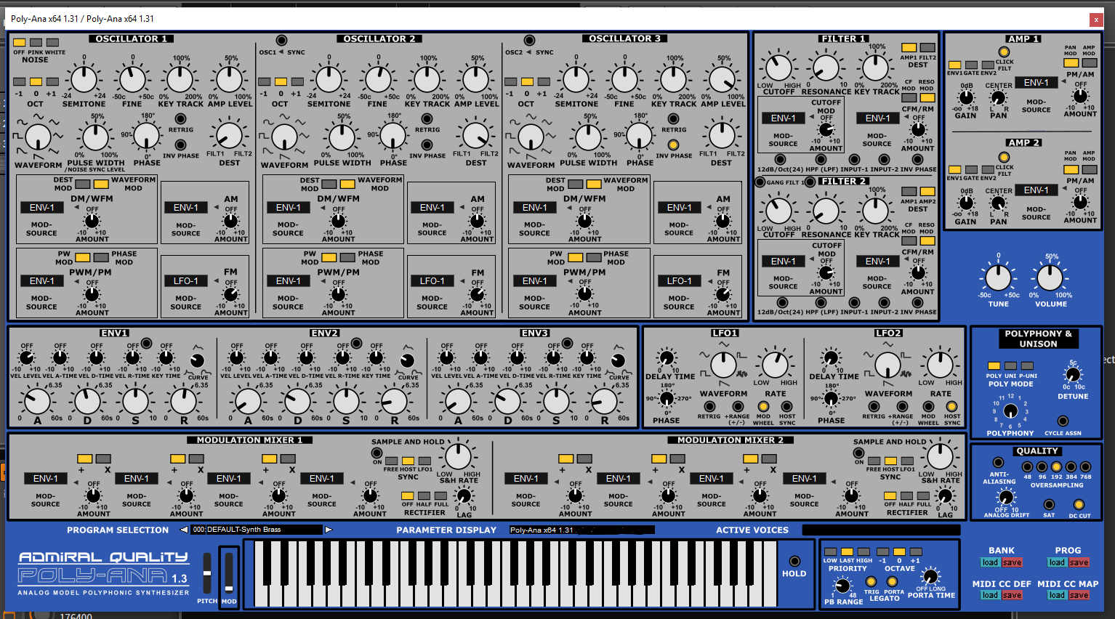
Task: Set Oscillator 1 OCT switch to +1
Action: coord(52,82)
